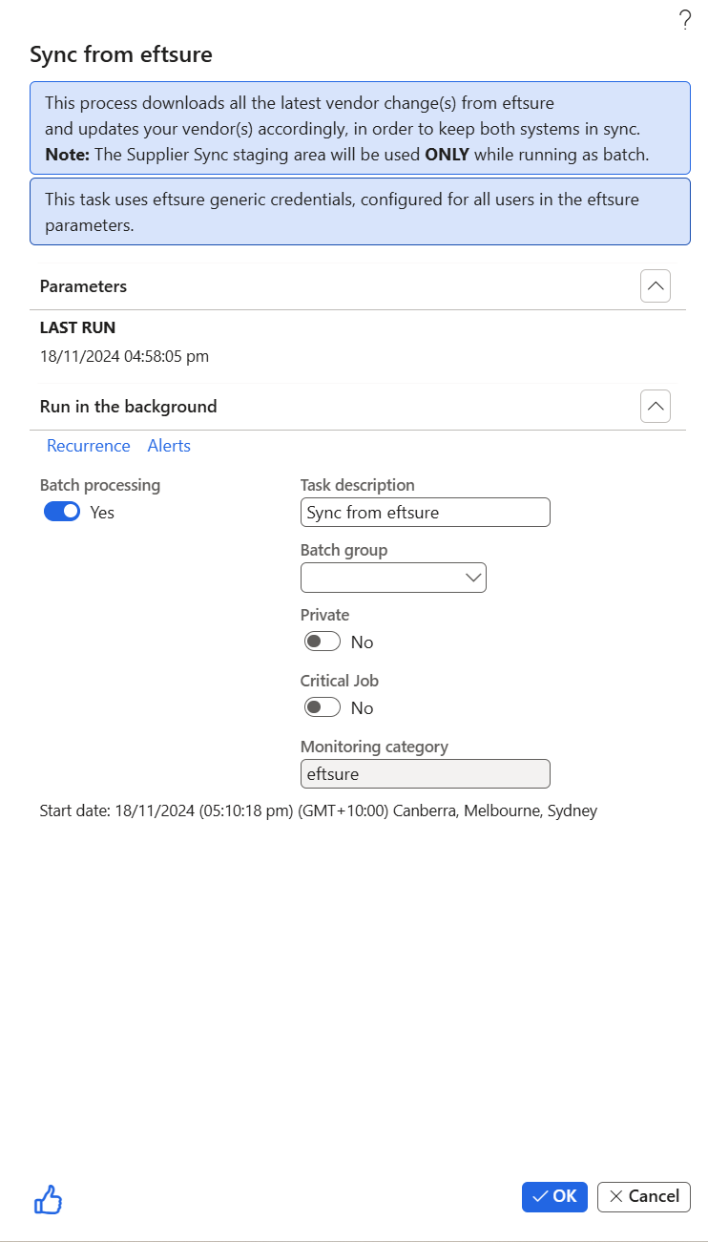Dismiss the dialog with Cancel
The image size is (708, 1242).
(644, 1196)
